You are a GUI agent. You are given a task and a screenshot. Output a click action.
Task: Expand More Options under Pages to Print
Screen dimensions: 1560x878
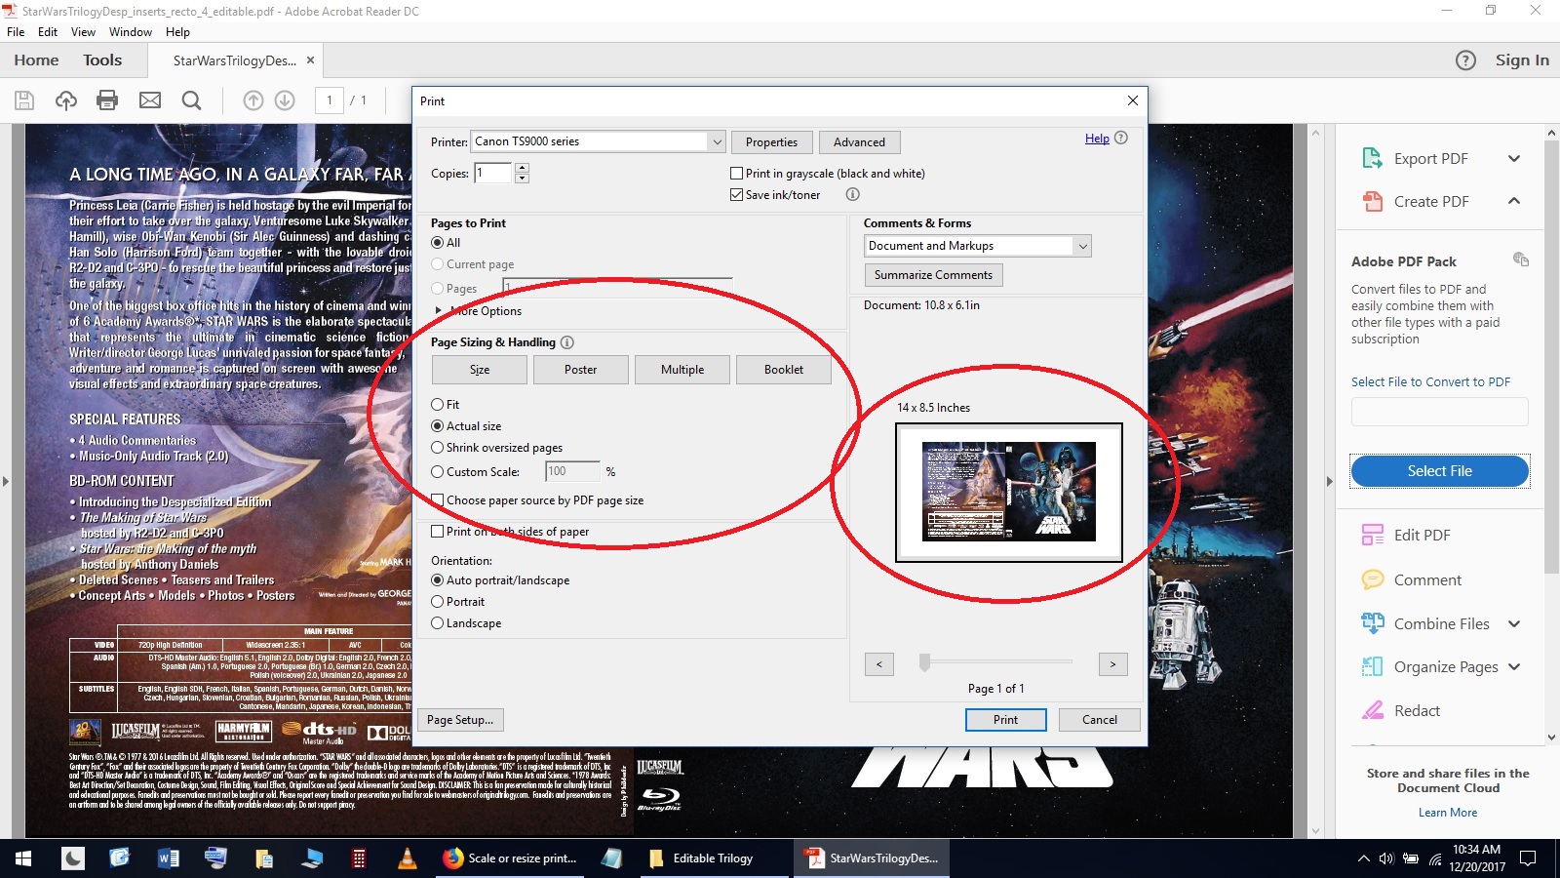point(439,311)
